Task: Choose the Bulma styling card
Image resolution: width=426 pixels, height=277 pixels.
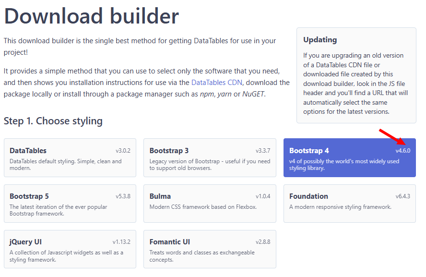Action: tap(210, 204)
